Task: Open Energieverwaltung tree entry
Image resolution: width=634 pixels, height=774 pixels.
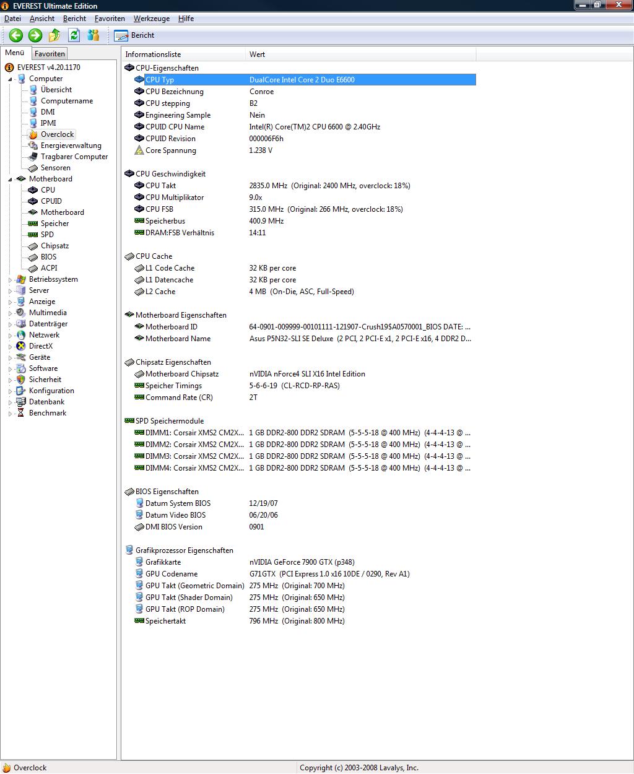Action: click(71, 146)
